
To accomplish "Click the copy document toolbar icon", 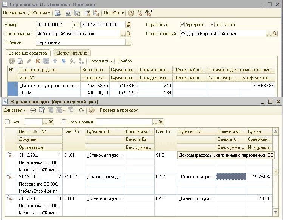I will coord(77,13).
